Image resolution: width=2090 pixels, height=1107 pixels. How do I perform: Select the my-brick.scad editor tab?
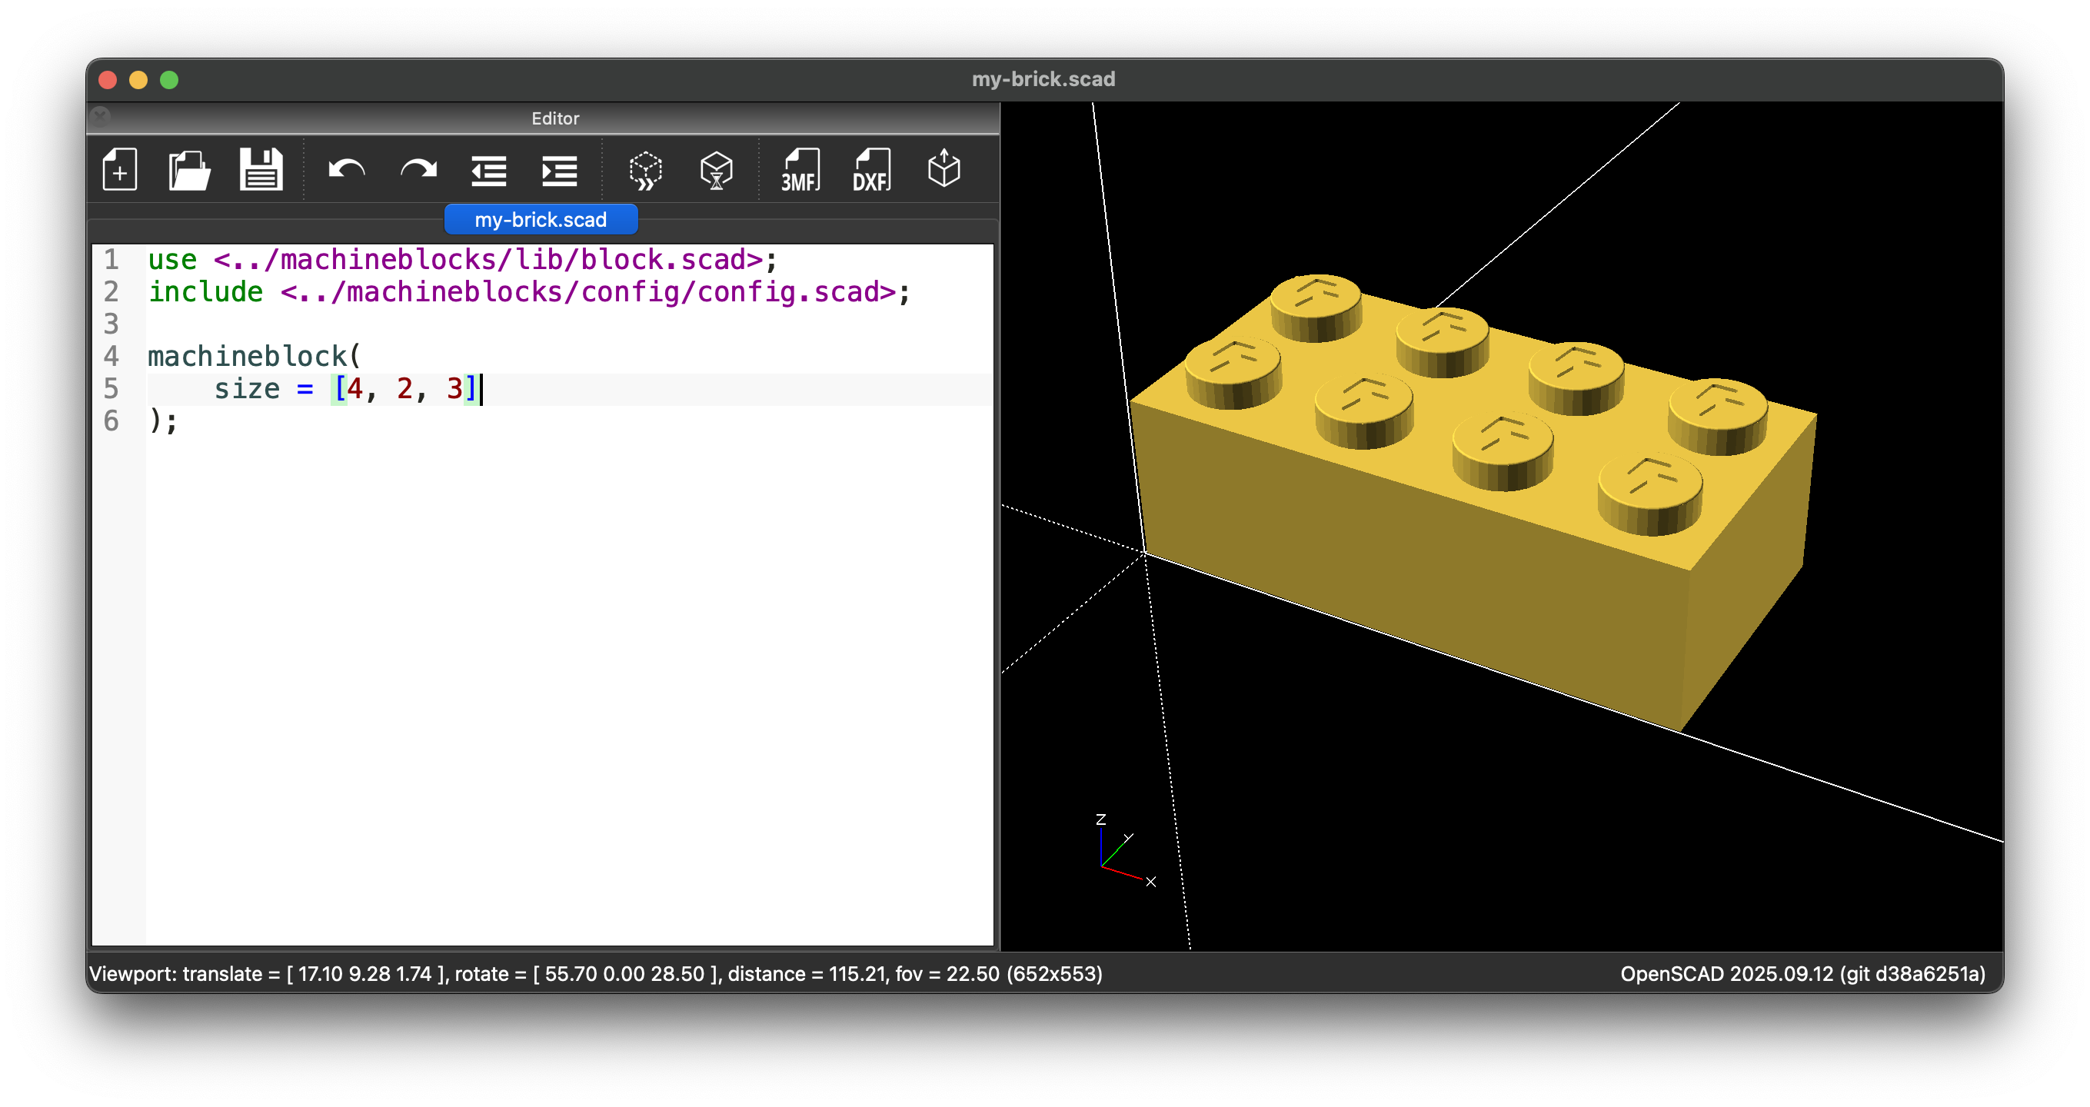click(541, 220)
